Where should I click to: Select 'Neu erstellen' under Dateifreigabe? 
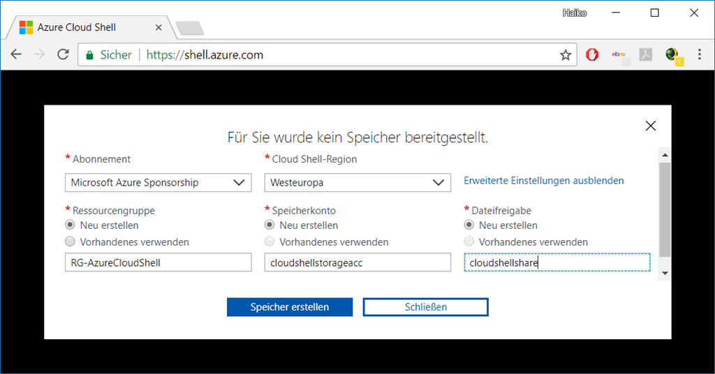coord(469,225)
